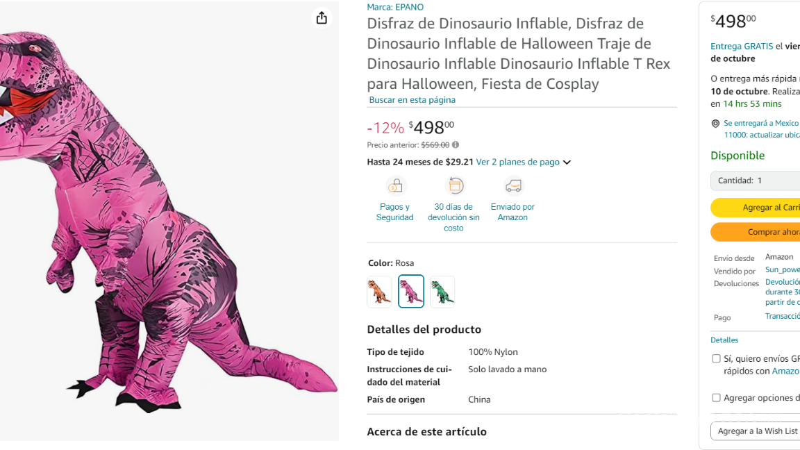The width and height of the screenshot is (800, 450).
Task: Open the share options via the share icon
Action: 322,18
